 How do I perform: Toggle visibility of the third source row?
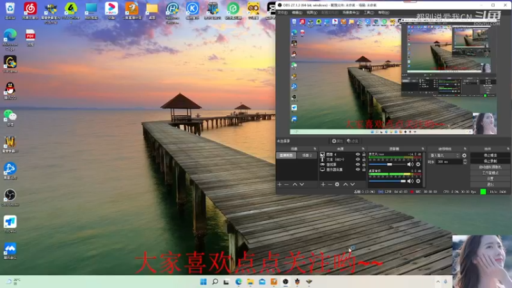358,164
